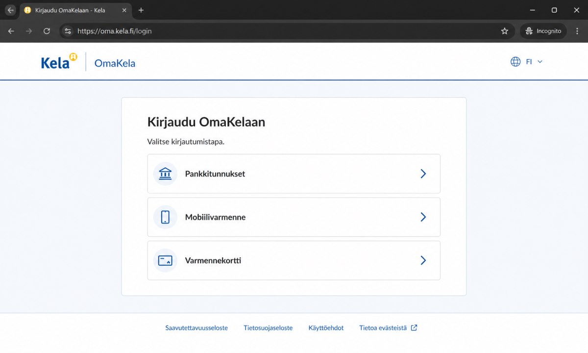Click the ID card icon for Varmennekortti
This screenshot has height=353, width=588.
pos(165,260)
